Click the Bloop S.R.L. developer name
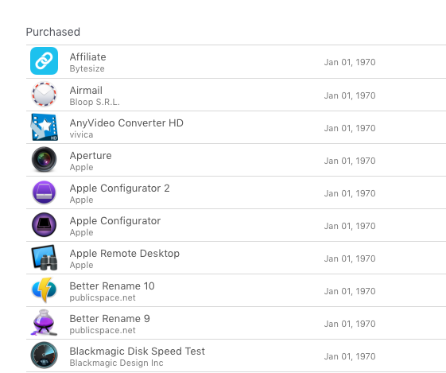This screenshot has height=373, width=446. 95,102
